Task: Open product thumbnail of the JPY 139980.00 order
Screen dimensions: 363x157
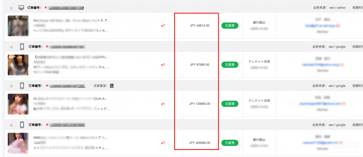Action: click(18, 104)
